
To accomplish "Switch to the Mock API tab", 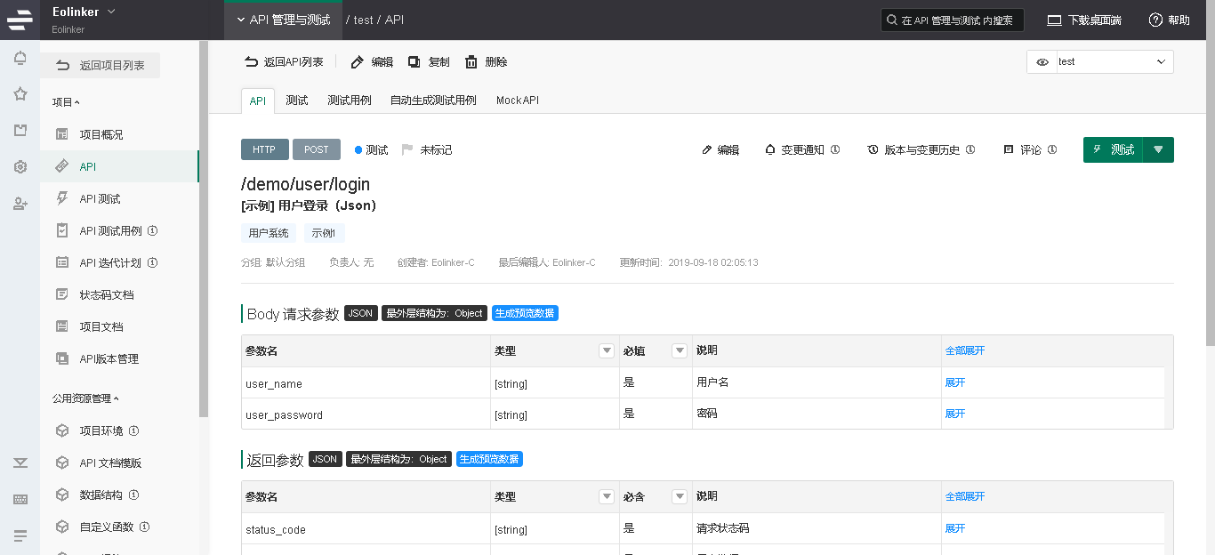I will (518, 101).
